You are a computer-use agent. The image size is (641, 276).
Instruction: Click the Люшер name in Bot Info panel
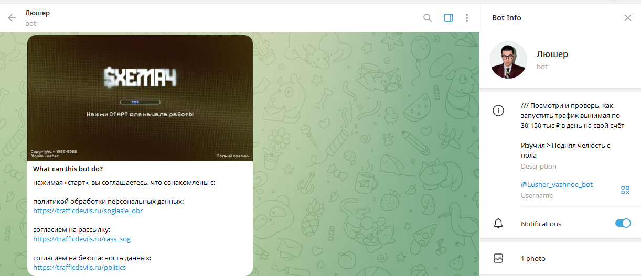click(x=552, y=54)
